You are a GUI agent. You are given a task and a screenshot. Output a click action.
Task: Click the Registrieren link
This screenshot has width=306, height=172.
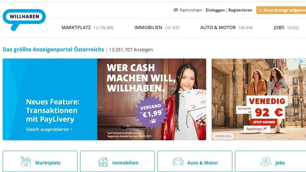[240, 10]
